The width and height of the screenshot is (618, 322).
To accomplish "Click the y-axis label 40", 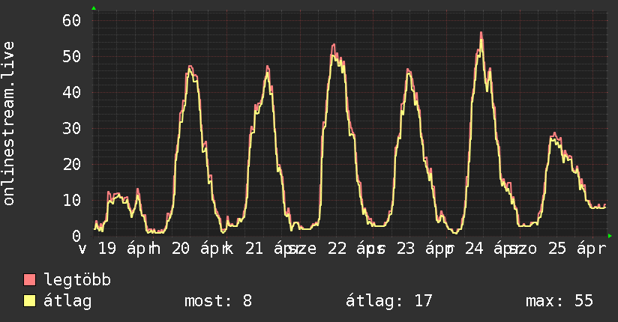I will click(x=72, y=93).
